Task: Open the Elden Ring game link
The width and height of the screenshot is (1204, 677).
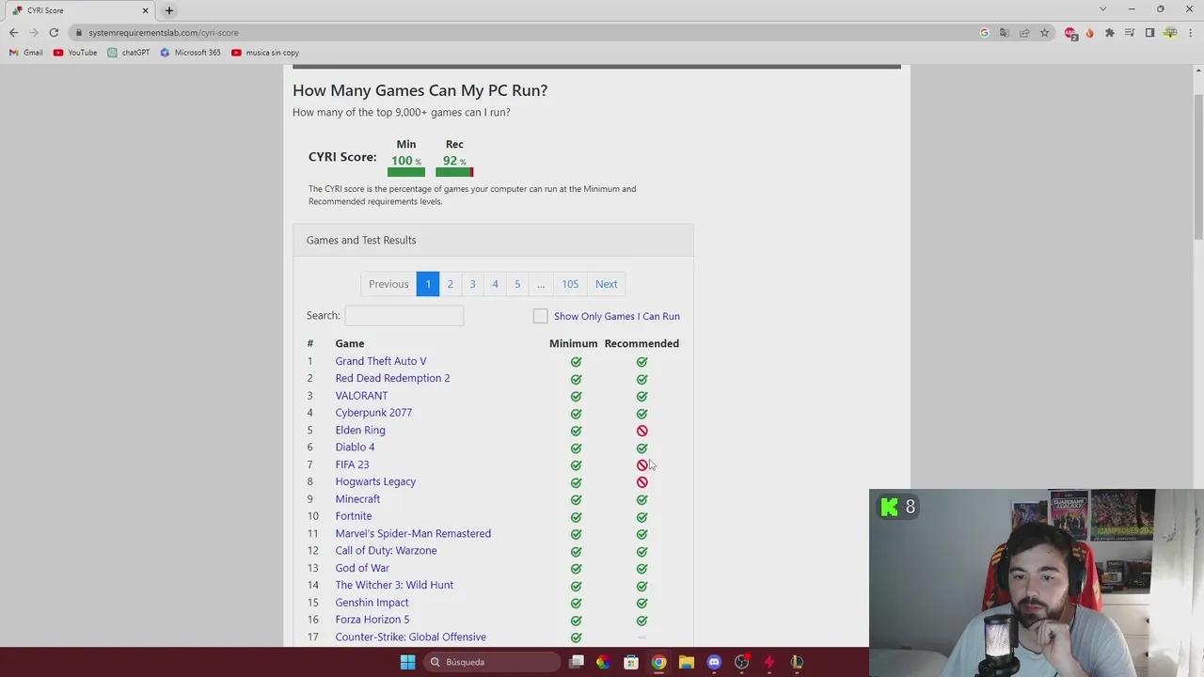Action: (x=360, y=430)
